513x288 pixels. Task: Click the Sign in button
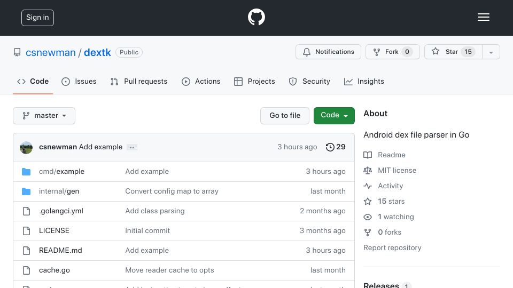(x=37, y=18)
